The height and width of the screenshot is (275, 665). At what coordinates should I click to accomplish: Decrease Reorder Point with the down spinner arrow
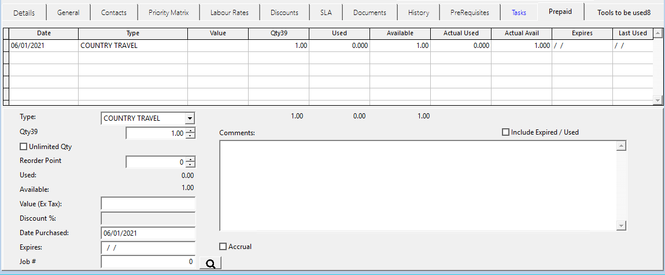coord(191,165)
